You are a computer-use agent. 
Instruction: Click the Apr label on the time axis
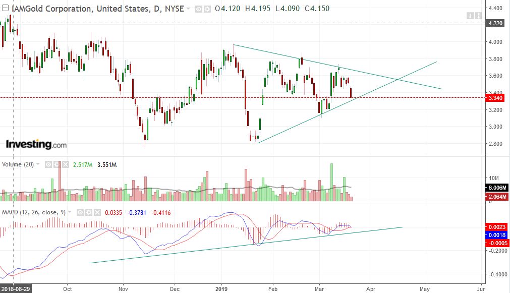(x=370, y=289)
